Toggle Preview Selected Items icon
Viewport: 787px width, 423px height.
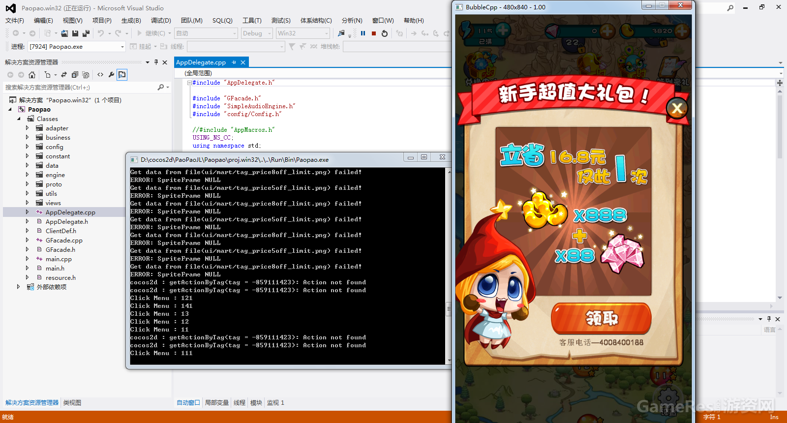pyautogui.click(x=122, y=75)
